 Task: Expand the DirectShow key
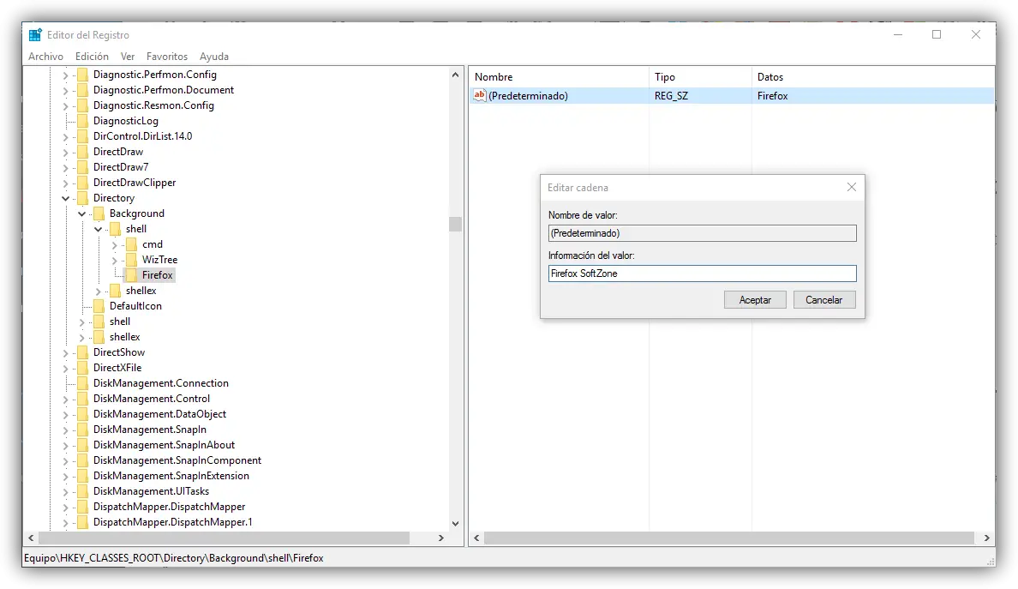click(66, 352)
